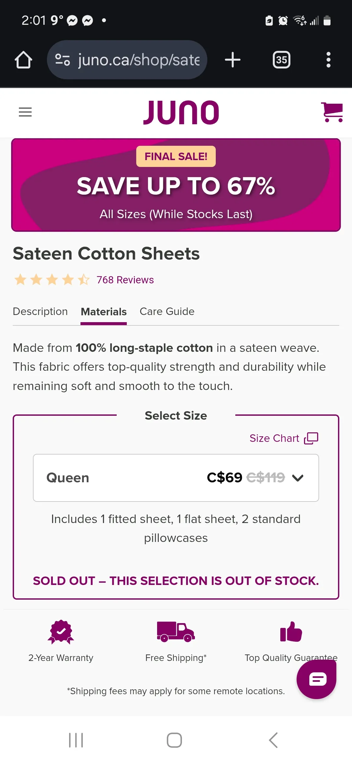Open the browser three-dot menu
352x763 pixels.
point(328,60)
